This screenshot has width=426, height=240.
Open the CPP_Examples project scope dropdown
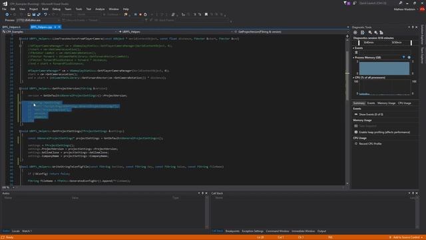click(116, 32)
